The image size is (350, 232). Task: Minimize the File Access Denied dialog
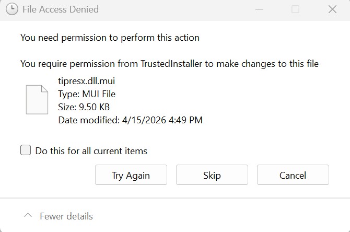tap(259, 9)
